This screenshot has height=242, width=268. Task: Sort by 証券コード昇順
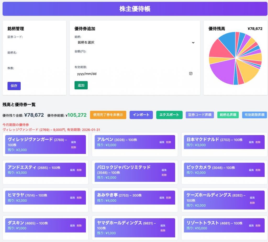tap(200, 115)
